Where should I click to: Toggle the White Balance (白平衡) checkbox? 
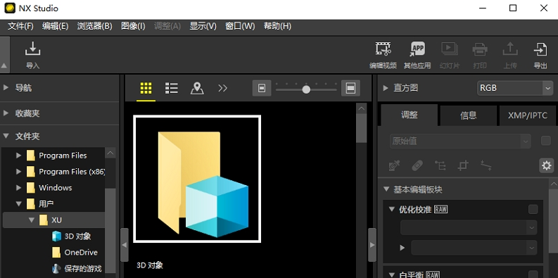[x=533, y=274]
